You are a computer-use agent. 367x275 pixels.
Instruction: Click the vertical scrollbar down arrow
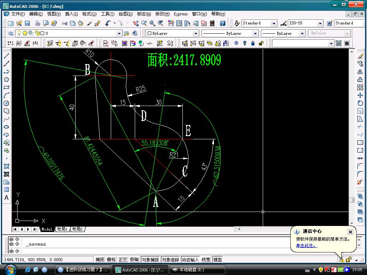(352, 223)
